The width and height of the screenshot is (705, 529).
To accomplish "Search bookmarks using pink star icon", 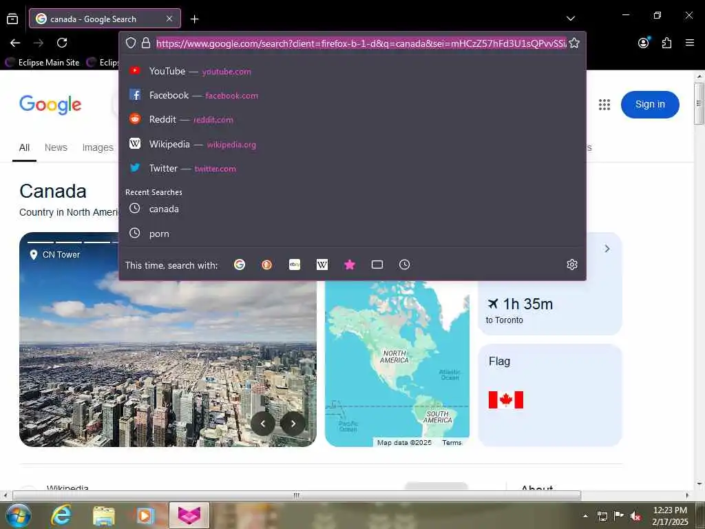I will point(349,264).
